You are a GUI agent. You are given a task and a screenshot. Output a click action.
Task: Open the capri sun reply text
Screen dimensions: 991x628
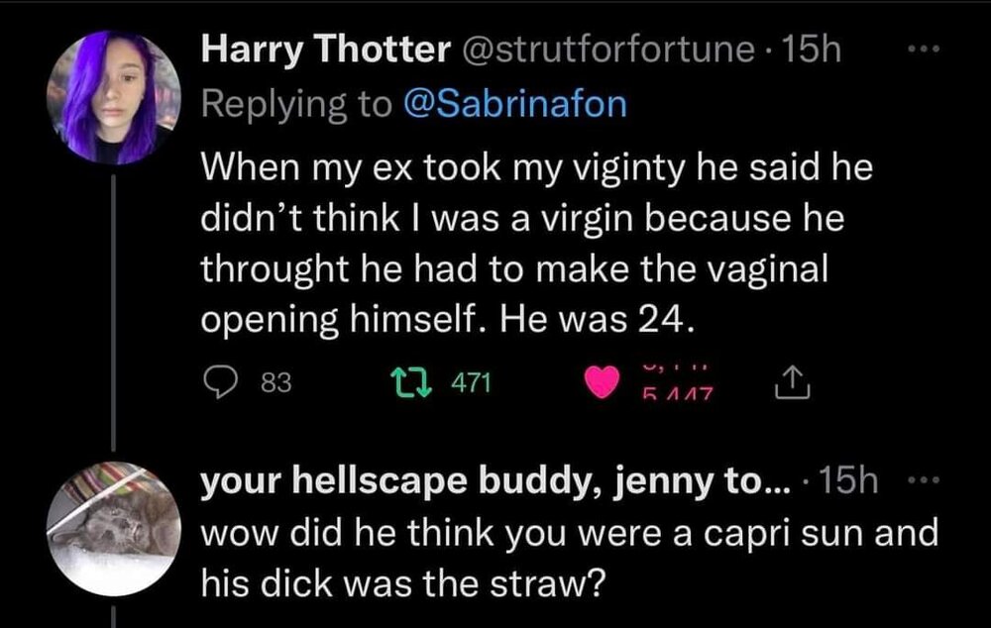(570, 559)
